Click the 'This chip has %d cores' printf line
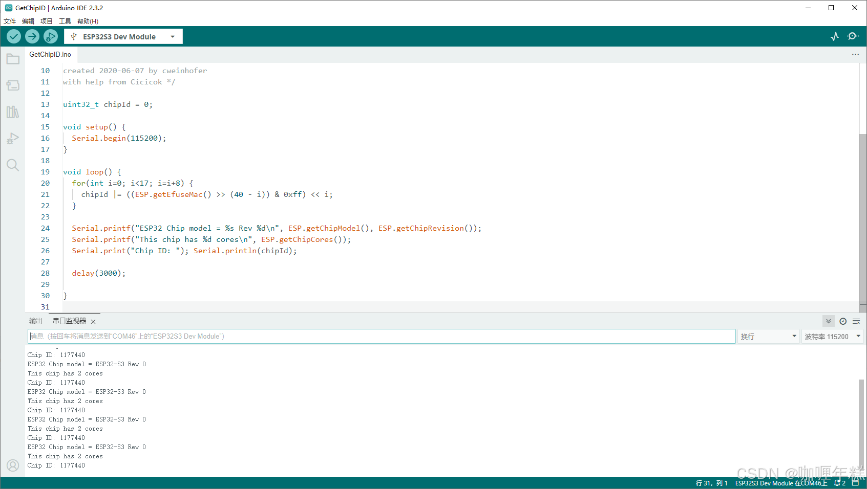Image resolution: width=867 pixels, height=489 pixels. click(212, 239)
